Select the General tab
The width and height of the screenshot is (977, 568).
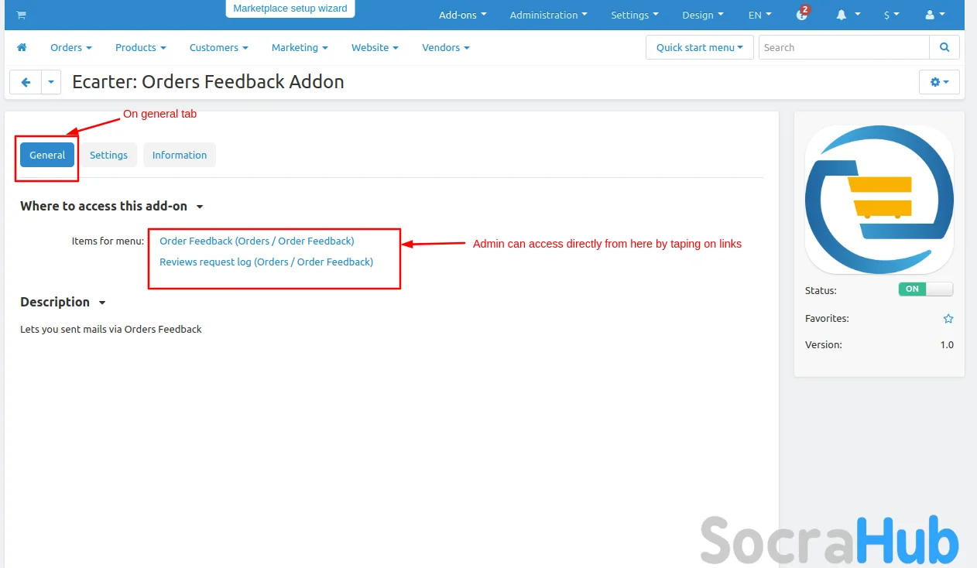47,155
